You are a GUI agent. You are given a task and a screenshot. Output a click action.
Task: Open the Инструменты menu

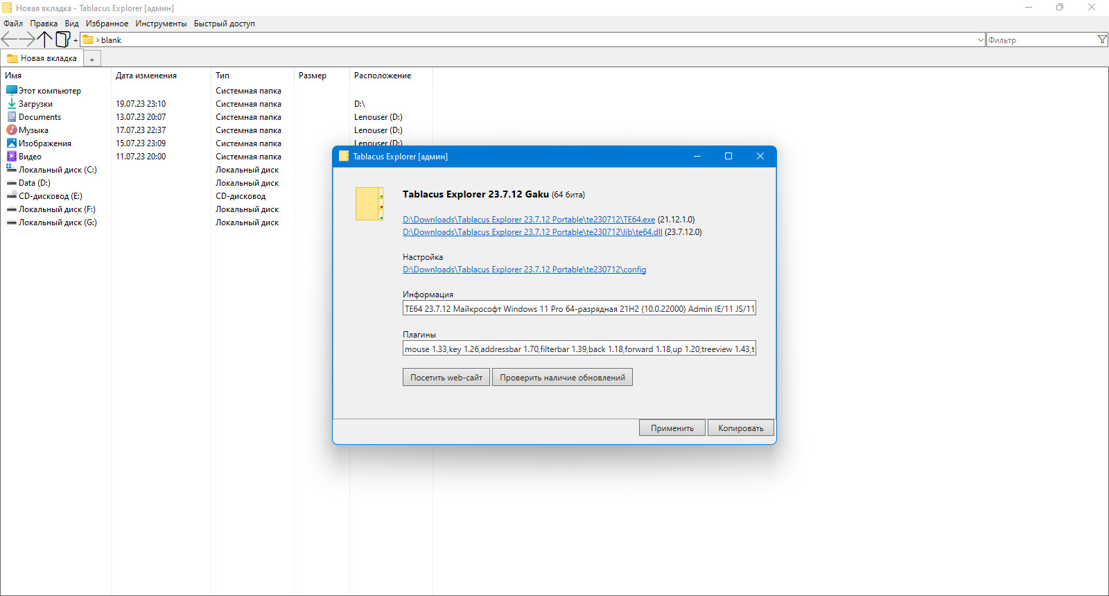[161, 24]
